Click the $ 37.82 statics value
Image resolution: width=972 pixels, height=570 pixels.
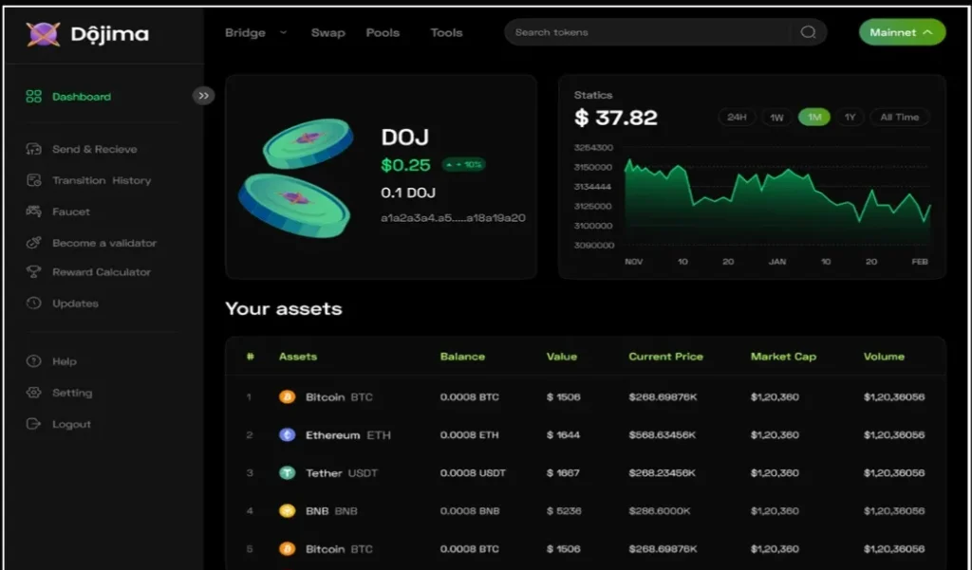pos(615,117)
